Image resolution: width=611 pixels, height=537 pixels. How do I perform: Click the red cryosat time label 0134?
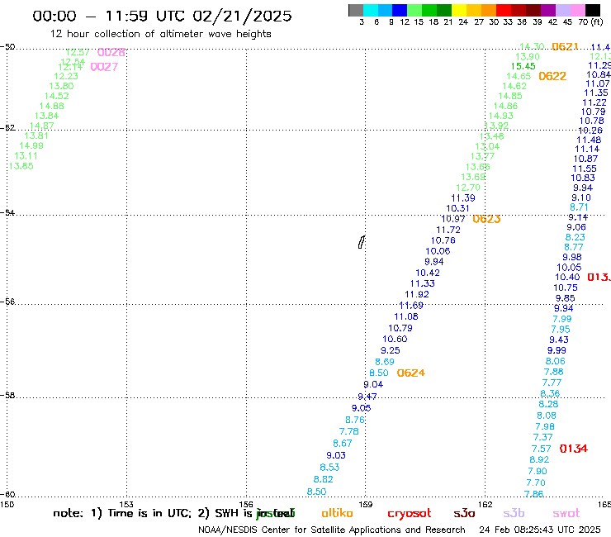[573, 449]
